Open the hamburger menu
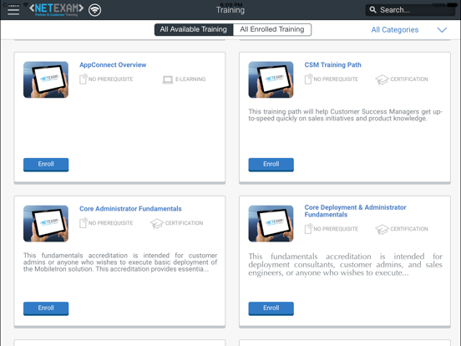 (13, 11)
